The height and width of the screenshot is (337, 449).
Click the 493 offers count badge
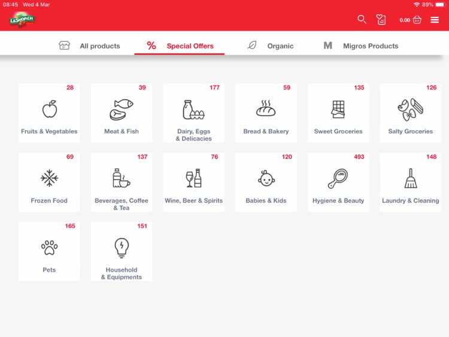tap(359, 157)
